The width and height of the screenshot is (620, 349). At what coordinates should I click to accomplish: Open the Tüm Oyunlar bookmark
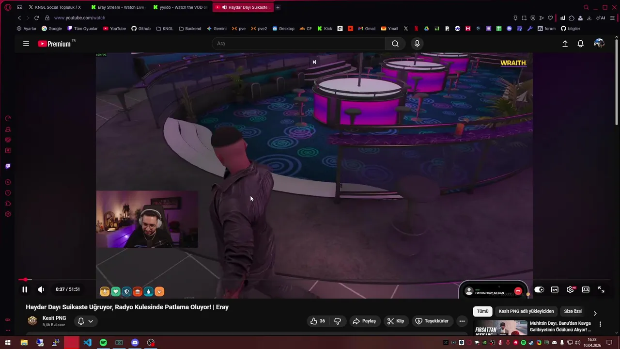pos(82,29)
